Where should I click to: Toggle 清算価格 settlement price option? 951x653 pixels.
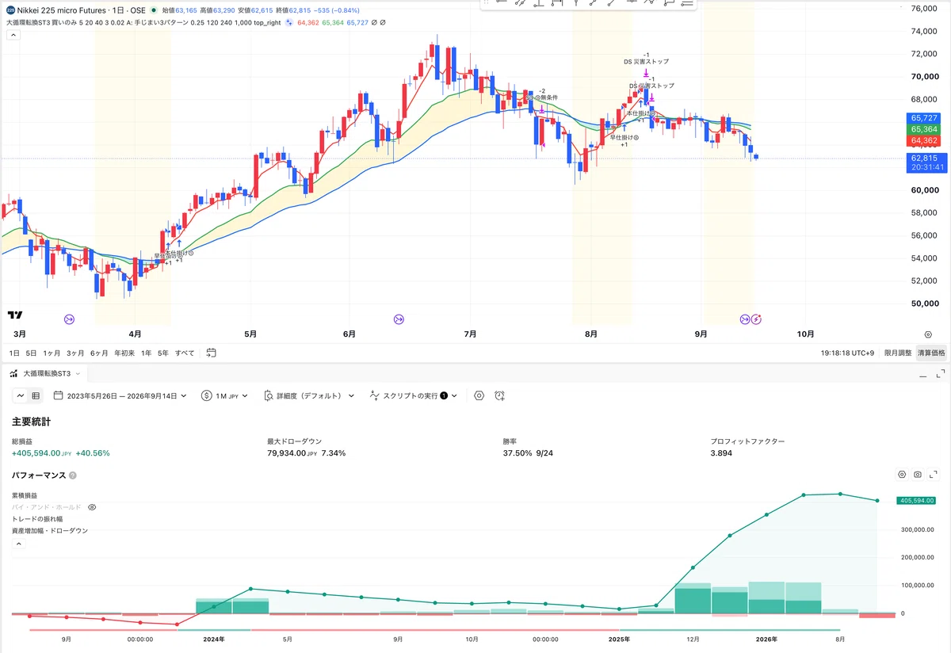(931, 353)
